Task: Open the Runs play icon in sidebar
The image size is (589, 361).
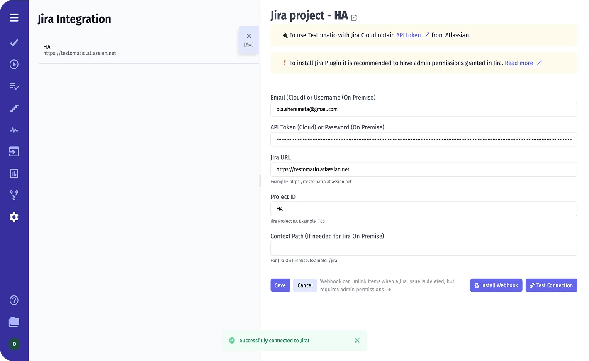Action: click(x=14, y=64)
